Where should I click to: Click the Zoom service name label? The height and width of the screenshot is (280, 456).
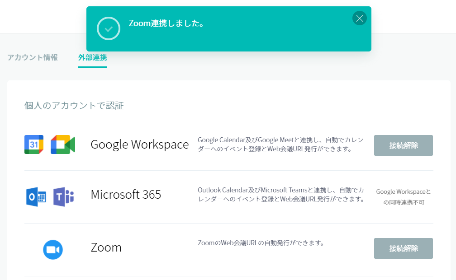point(106,247)
